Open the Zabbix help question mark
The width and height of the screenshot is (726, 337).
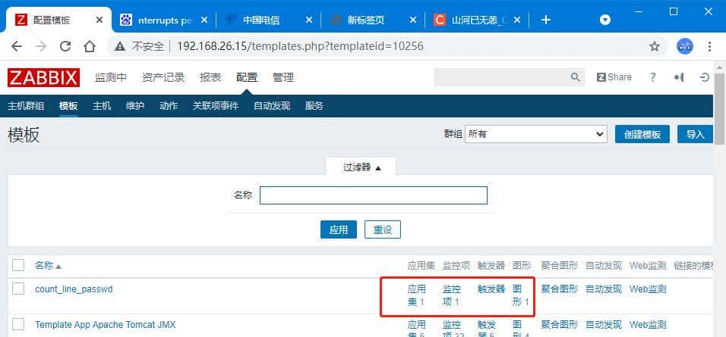(x=653, y=77)
